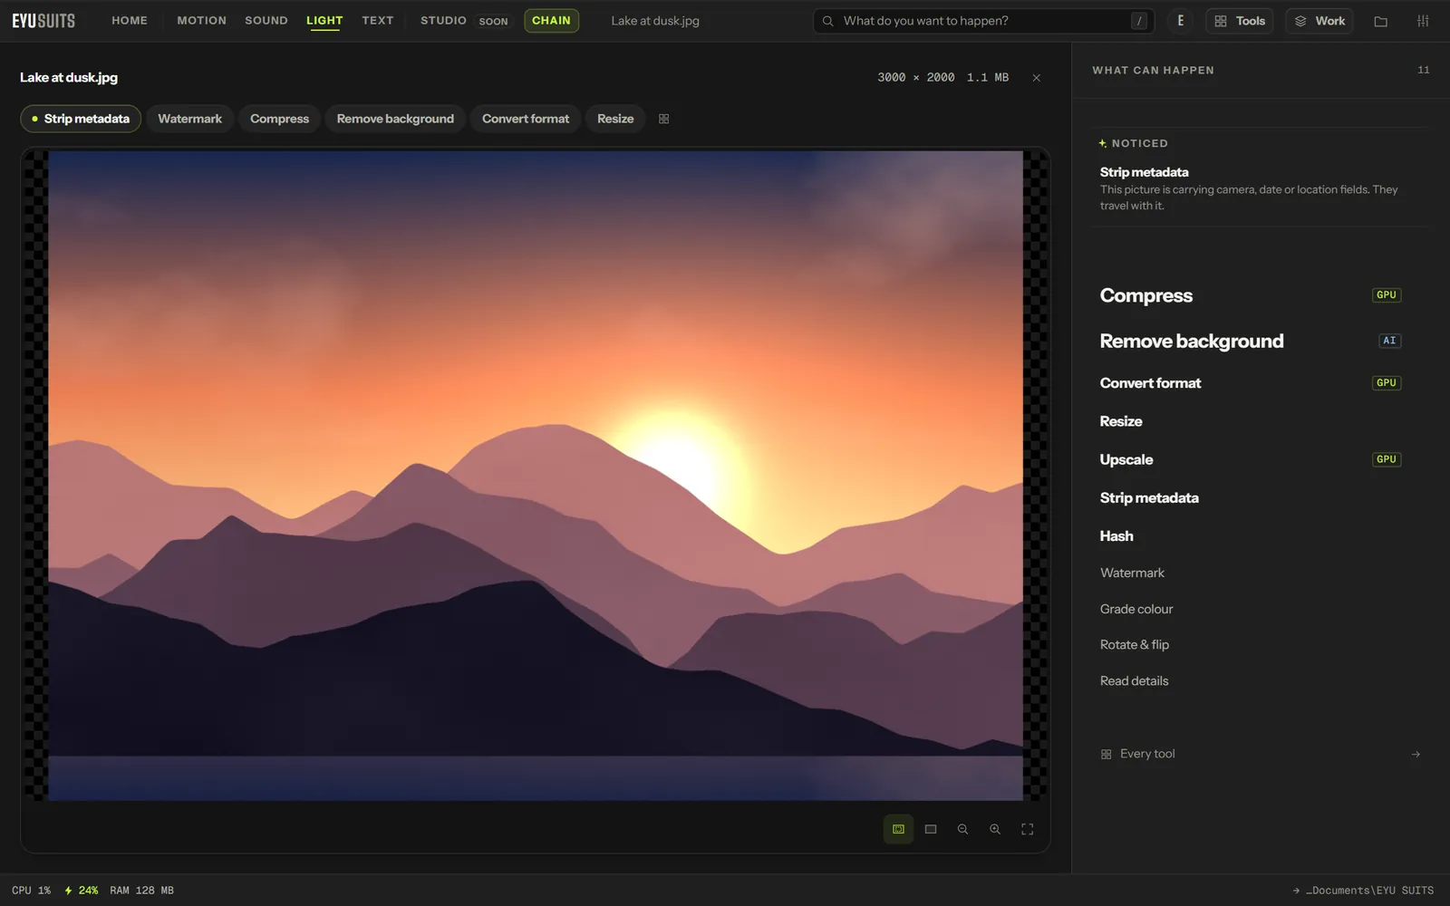This screenshot has height=906, width=1450.
Task: Switch to the MOTION tab
Action: click(201, 20)
